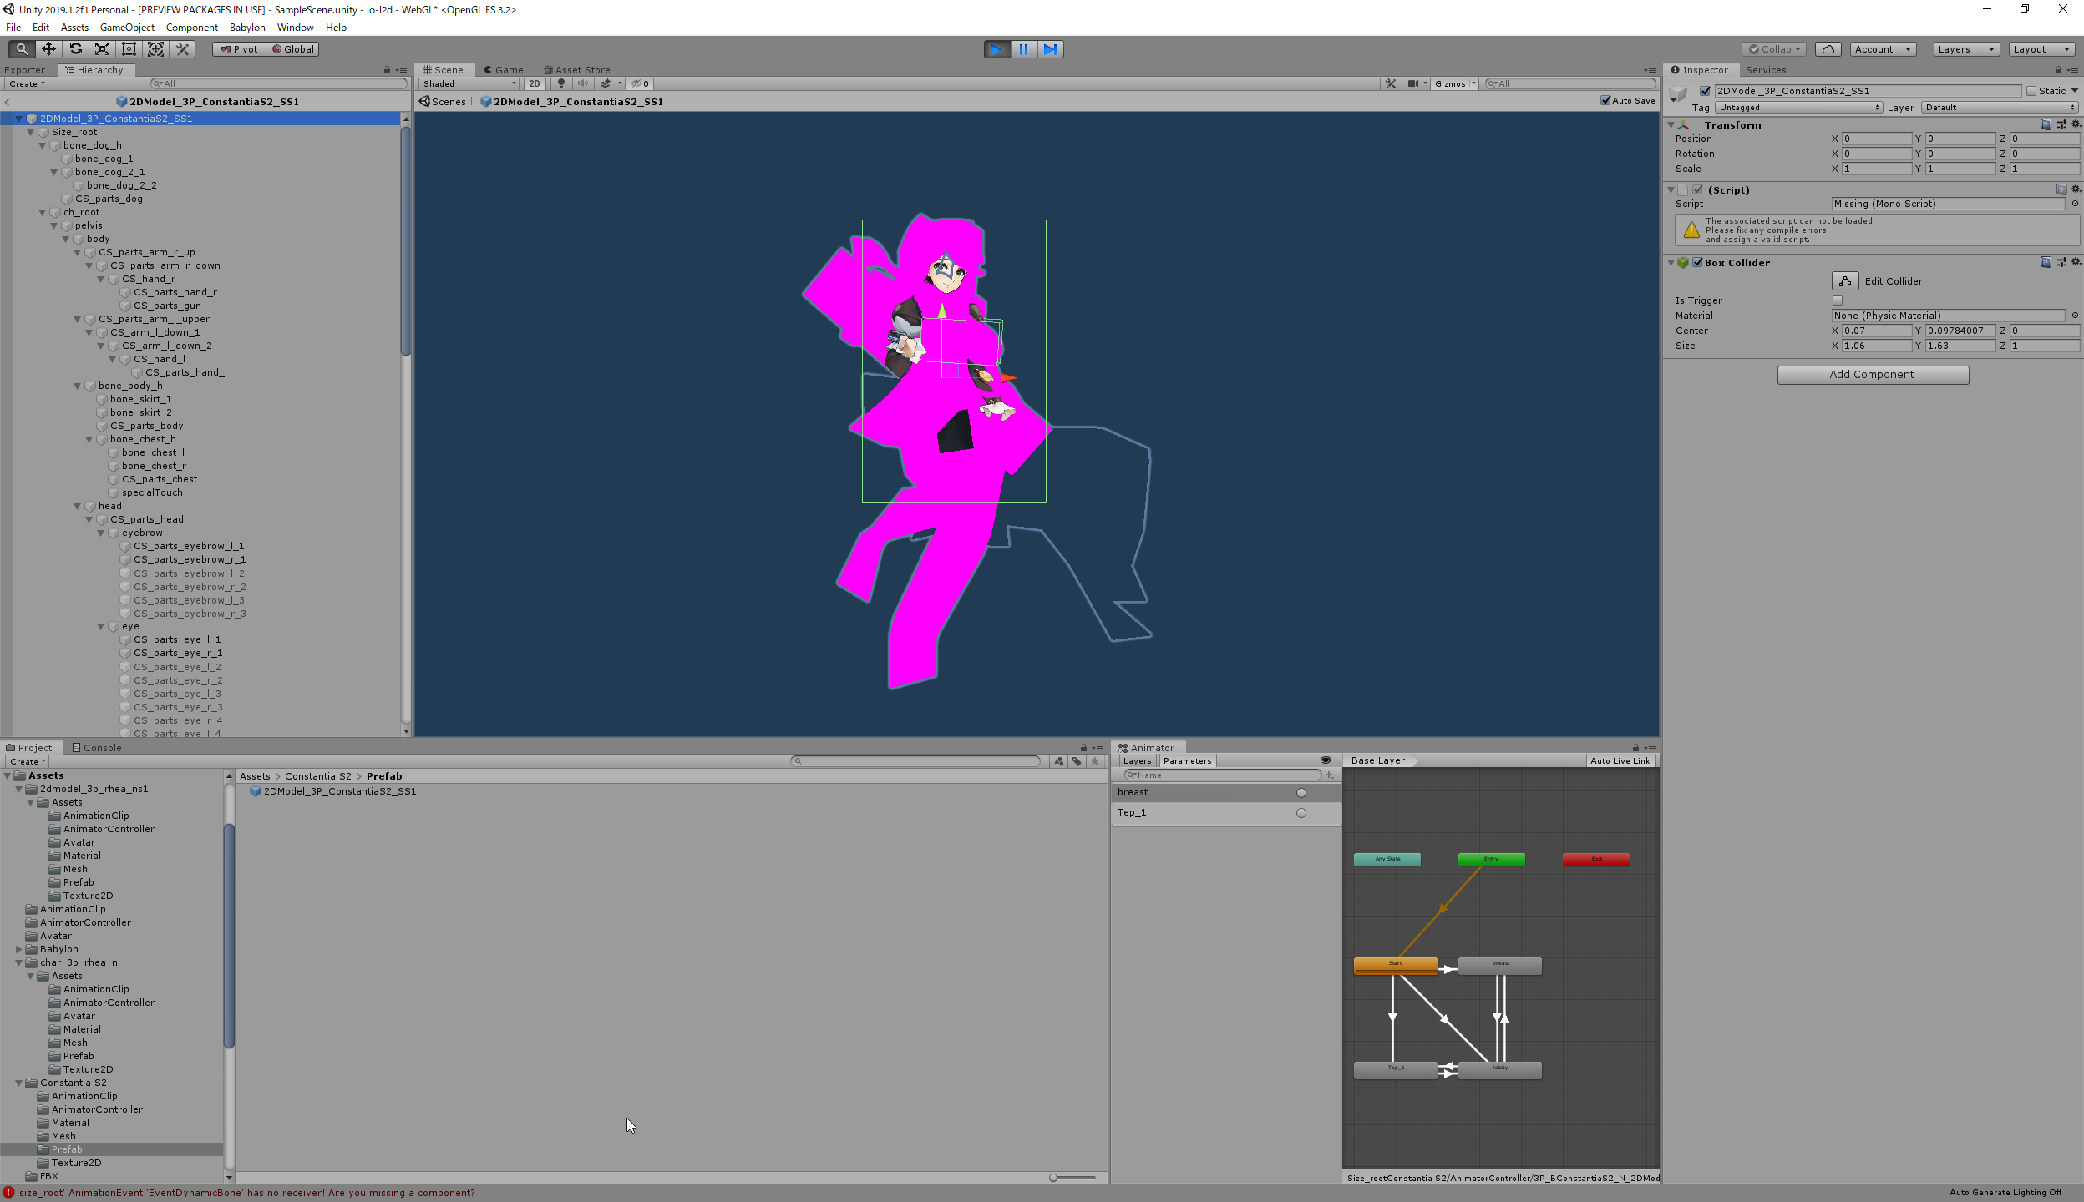Click the cloud services icon
This screenshot has width=2084, height=1202.
click(x=1828, y=49)
